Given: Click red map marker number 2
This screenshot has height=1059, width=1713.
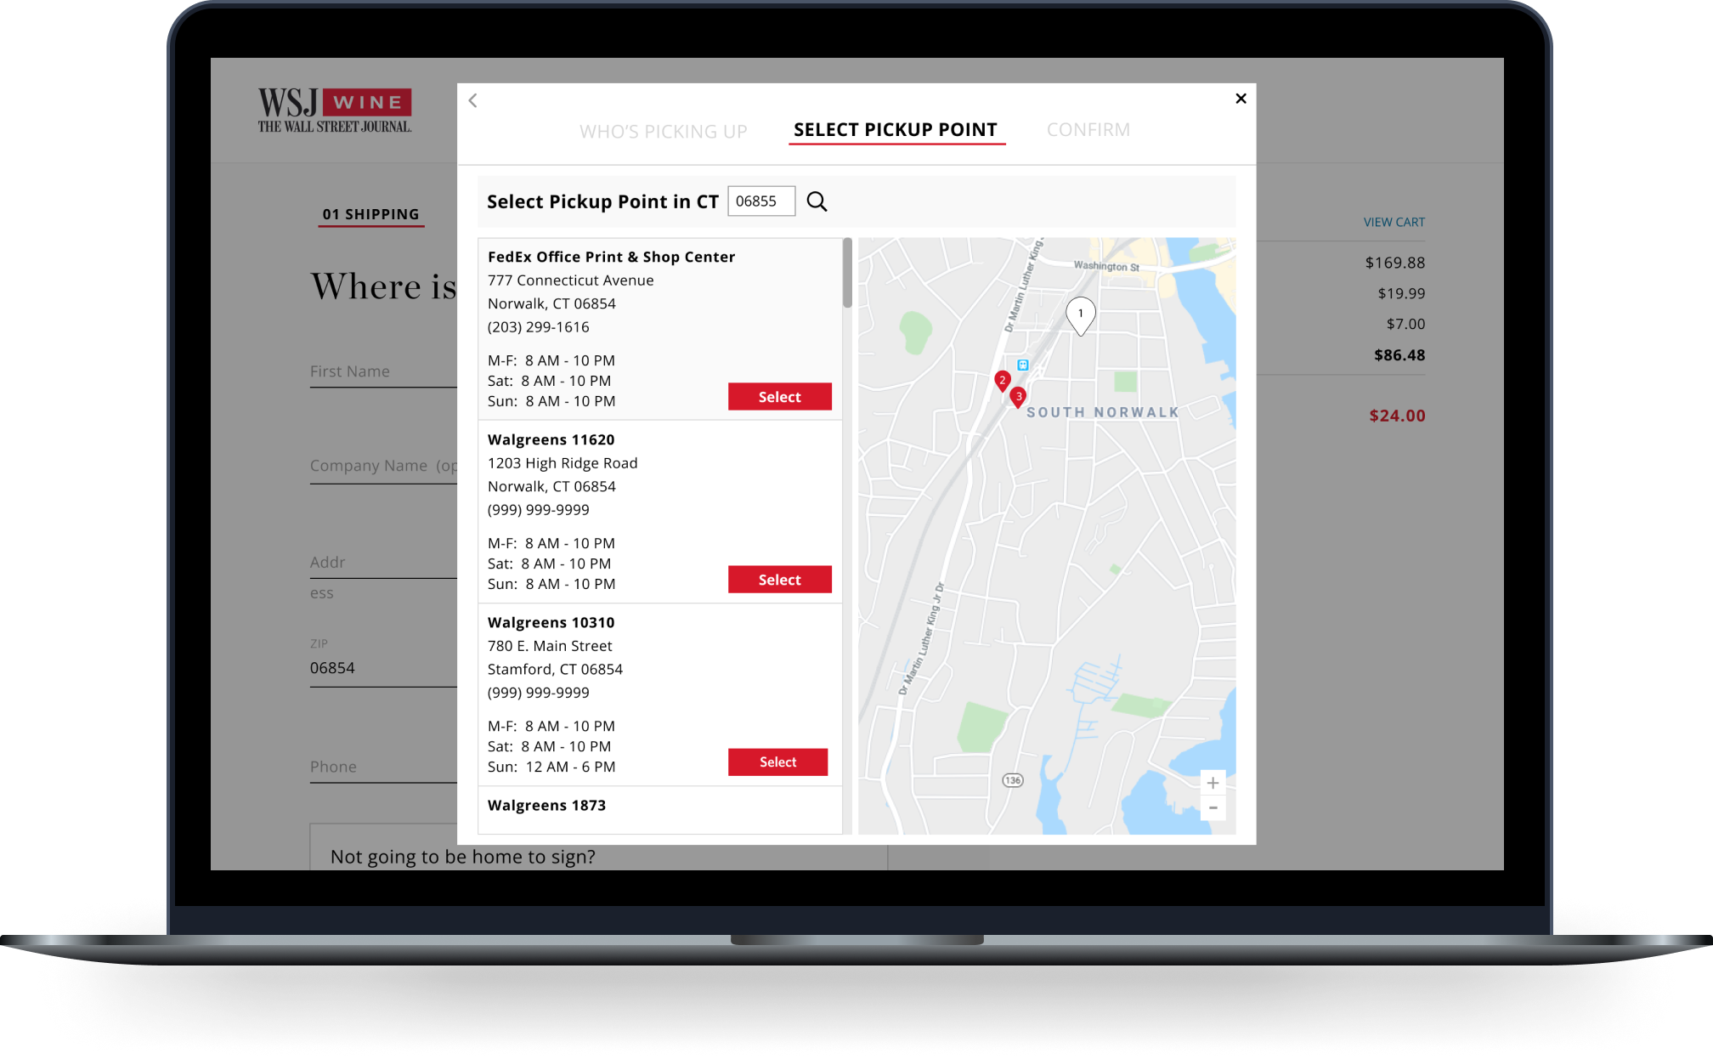Looking at the screenshot, I should [1003, 381].
